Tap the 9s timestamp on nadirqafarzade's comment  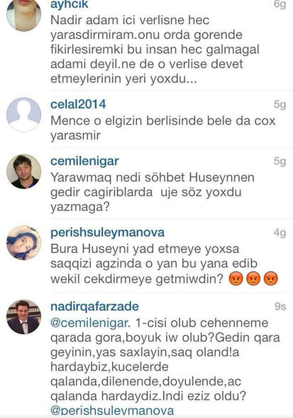tap(280, 307)
